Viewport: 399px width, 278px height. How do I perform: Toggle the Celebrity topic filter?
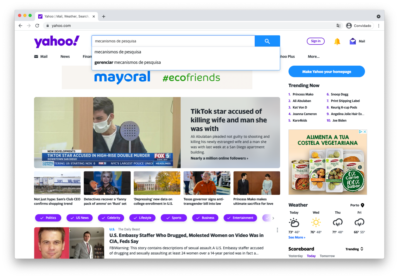click(x=111, y=218)
